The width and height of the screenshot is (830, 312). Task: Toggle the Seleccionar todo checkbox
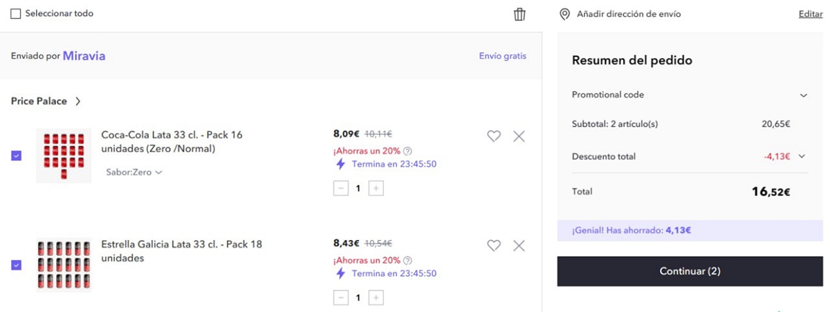click(x=16, y=14)
